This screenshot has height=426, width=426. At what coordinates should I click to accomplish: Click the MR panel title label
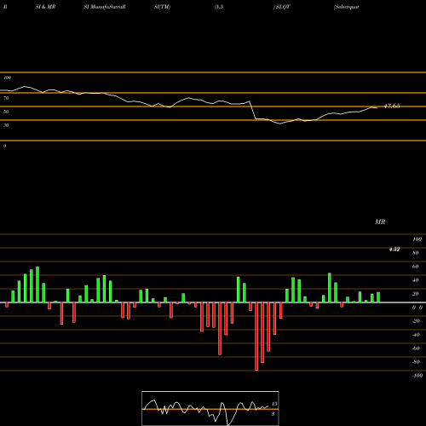point(380,222)
